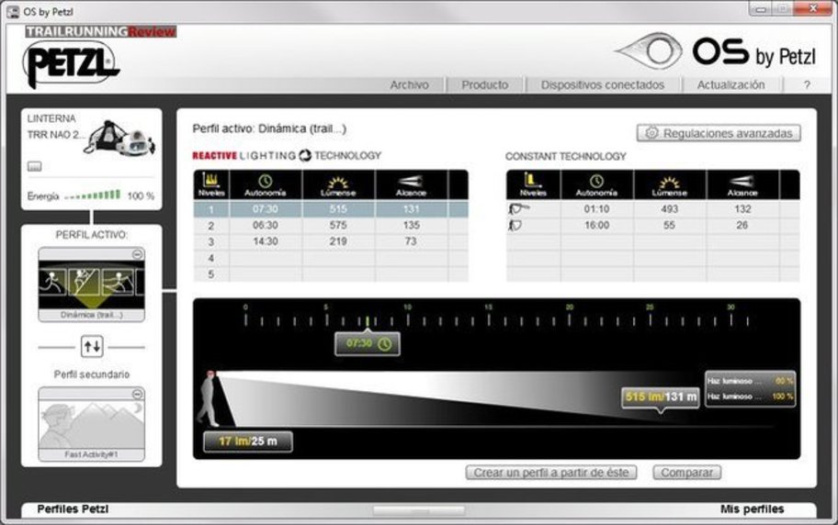This screenshot has width=838, height=525.
Task: Click autonomy value 06:30
Action: 265,226
